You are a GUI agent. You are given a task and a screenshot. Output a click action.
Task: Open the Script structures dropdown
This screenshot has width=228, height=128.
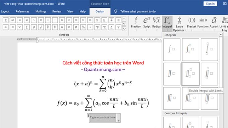[x=147, y=24]
